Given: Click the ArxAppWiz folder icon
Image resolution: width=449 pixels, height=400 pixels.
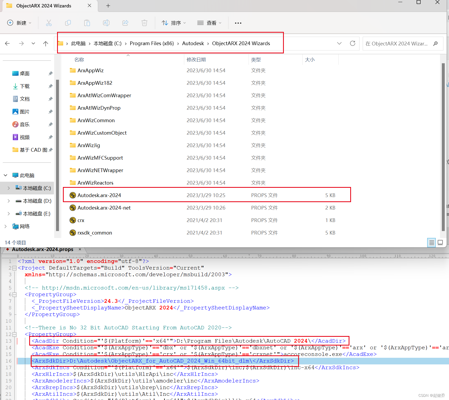Looking at the screenshot, I should [x=72, y=70].
